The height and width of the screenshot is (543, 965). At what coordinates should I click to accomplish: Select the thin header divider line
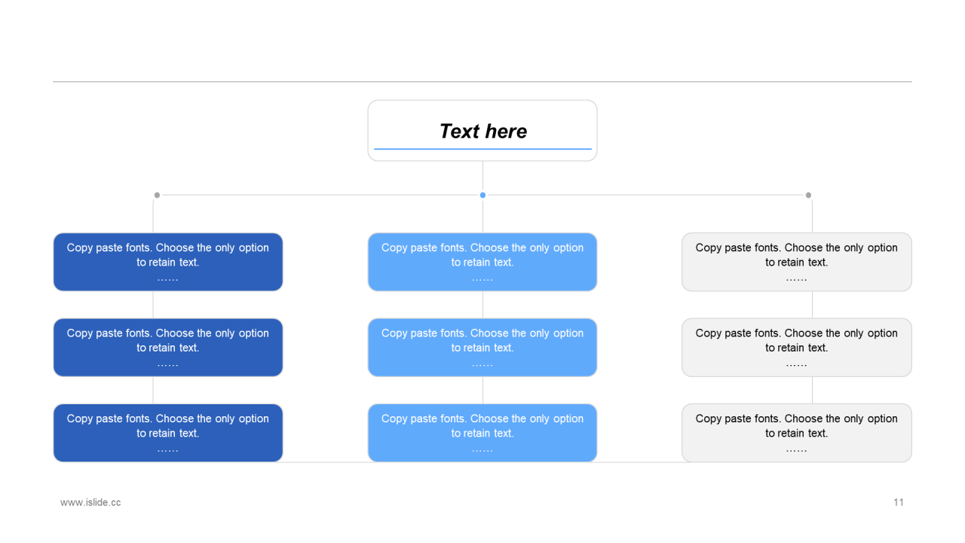point(482,81)
